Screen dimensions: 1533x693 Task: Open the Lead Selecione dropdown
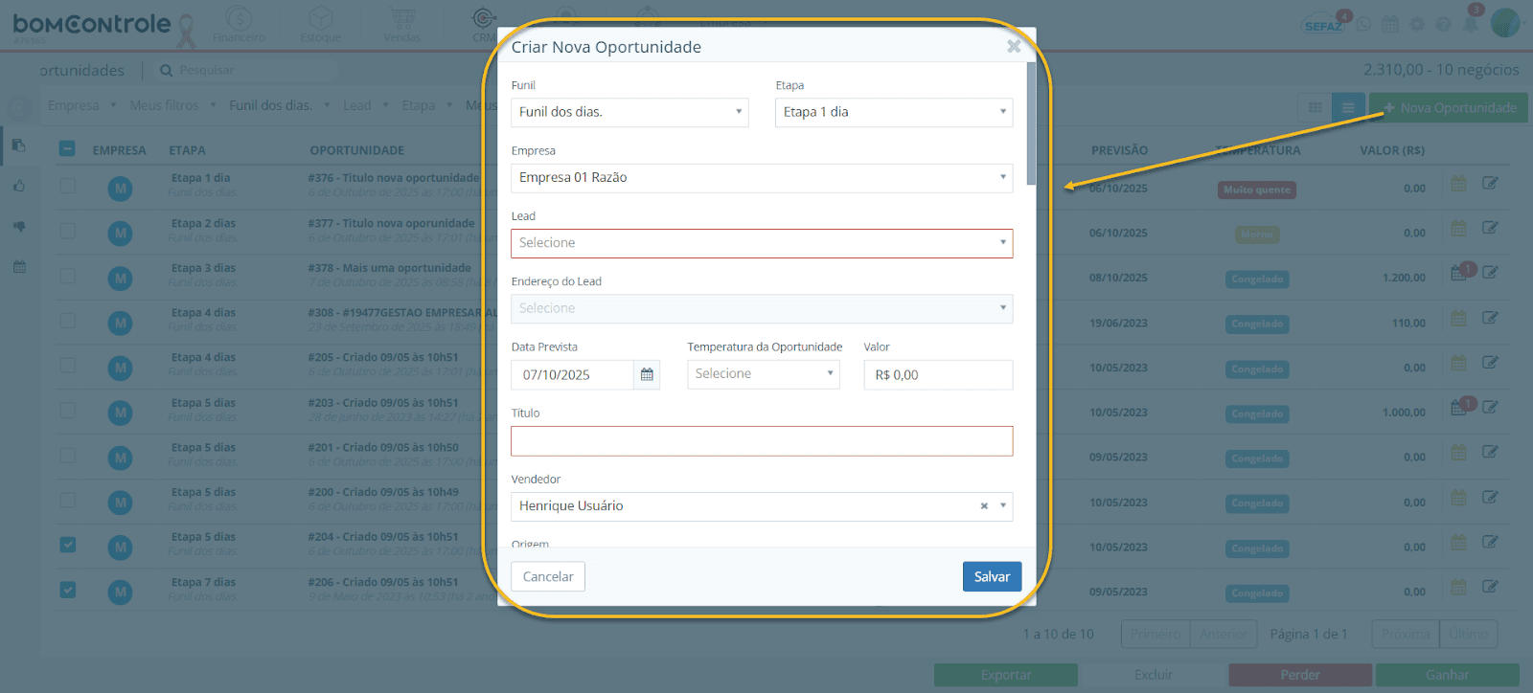coord(762,243)
